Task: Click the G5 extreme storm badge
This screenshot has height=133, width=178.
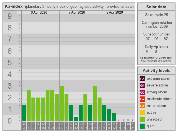Action: click(x=142, y=79)
